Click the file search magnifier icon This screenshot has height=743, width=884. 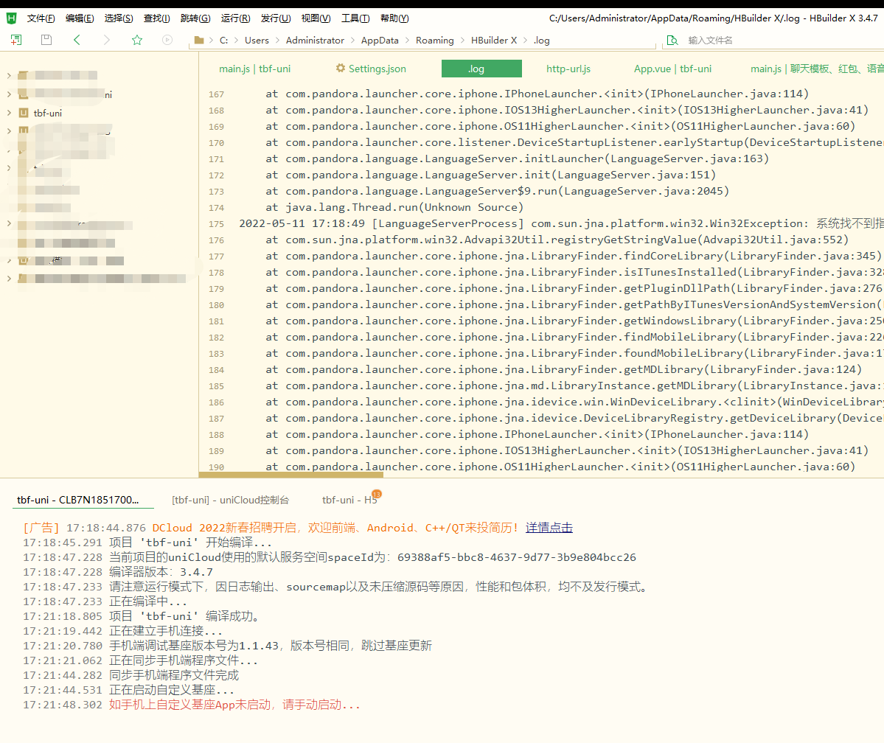(x=672, y=41)
